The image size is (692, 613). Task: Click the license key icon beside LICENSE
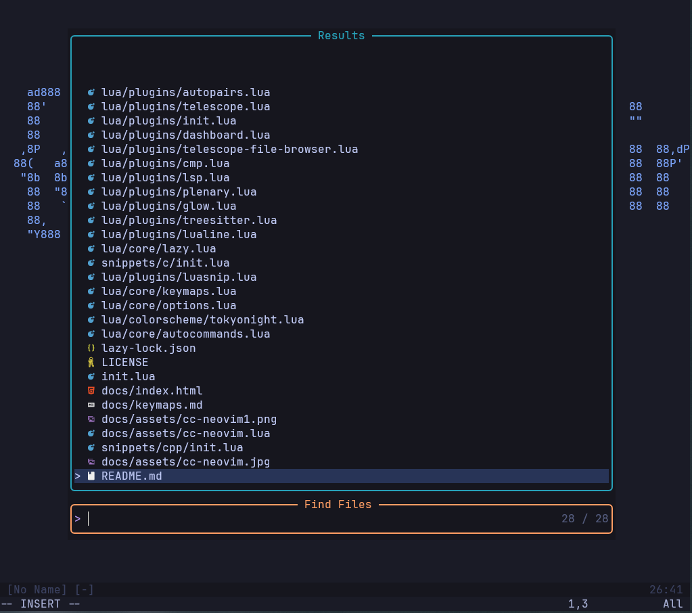(91, 363)
